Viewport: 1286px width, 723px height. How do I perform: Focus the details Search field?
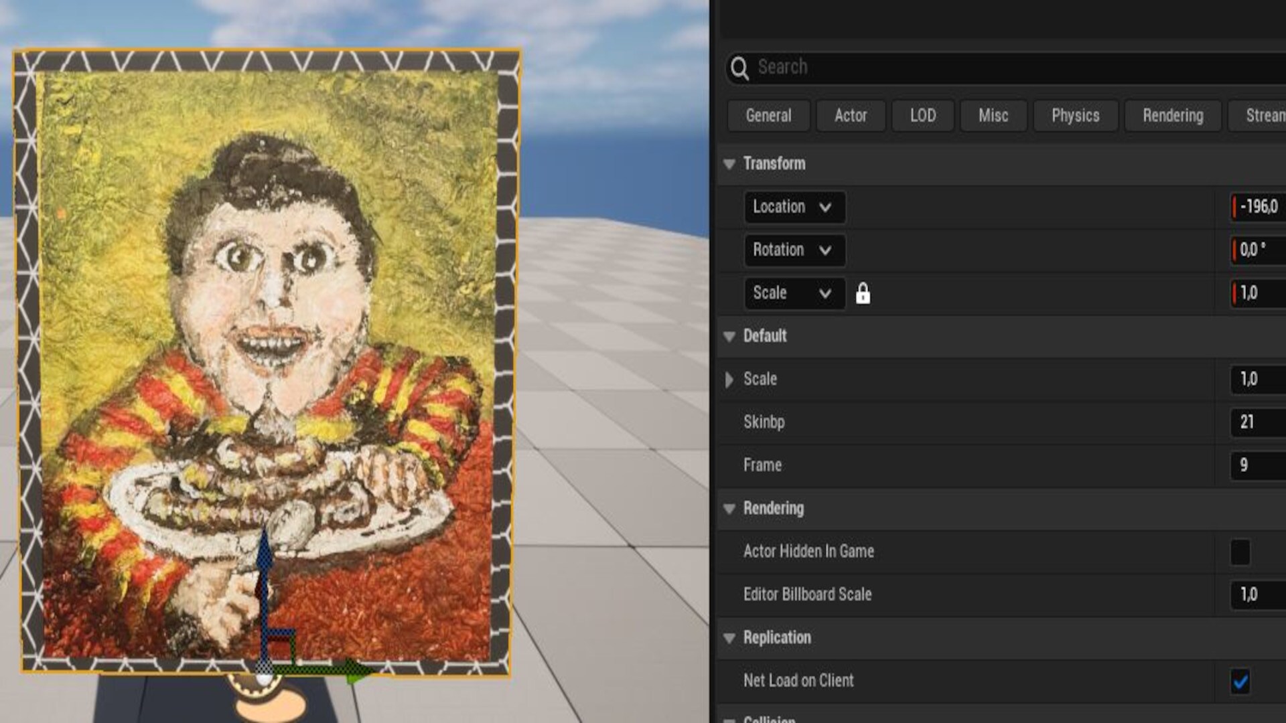tap(1005, 68)
